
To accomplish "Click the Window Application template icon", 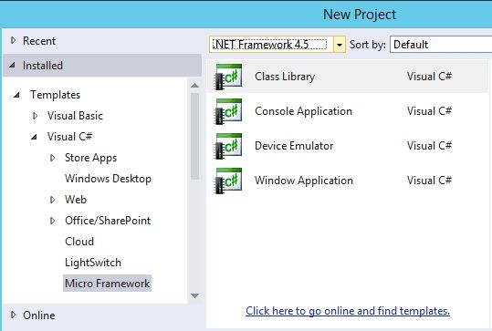I will [228, 181].
